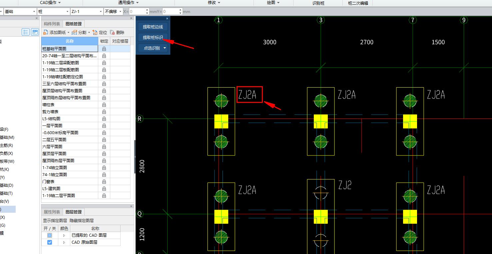Toggle lock icon for 屋顶层结构平面布置图 row

point(104,91)
